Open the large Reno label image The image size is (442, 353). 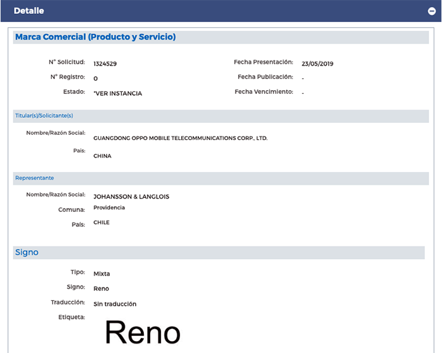[x=142, y=332]
